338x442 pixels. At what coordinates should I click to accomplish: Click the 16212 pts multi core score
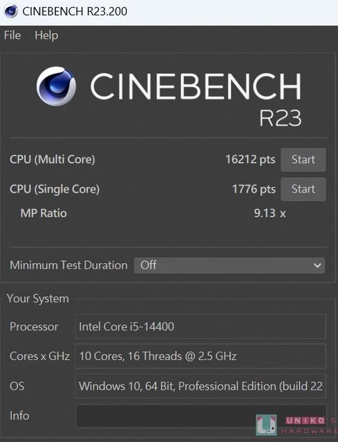[250, 160]
